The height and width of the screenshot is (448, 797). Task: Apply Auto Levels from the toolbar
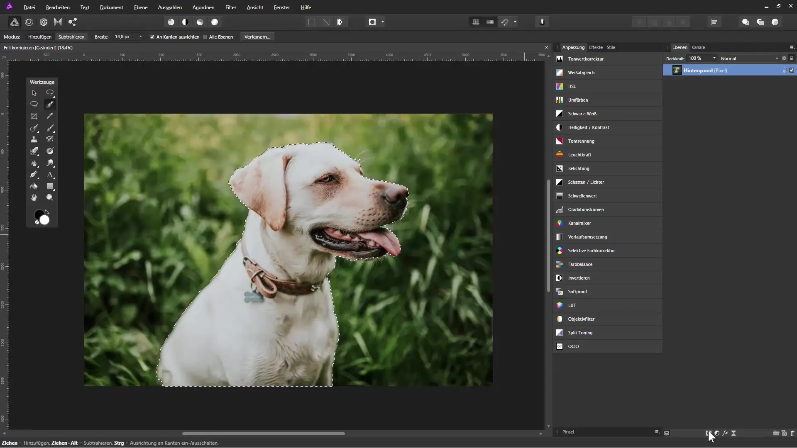click(171, 22)
